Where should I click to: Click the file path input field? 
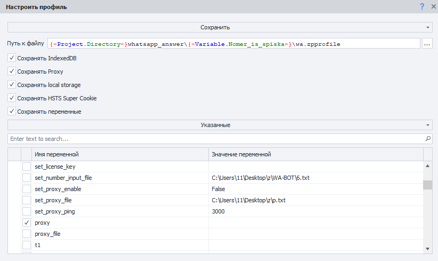pyautogui.click(x=234, y=44)
